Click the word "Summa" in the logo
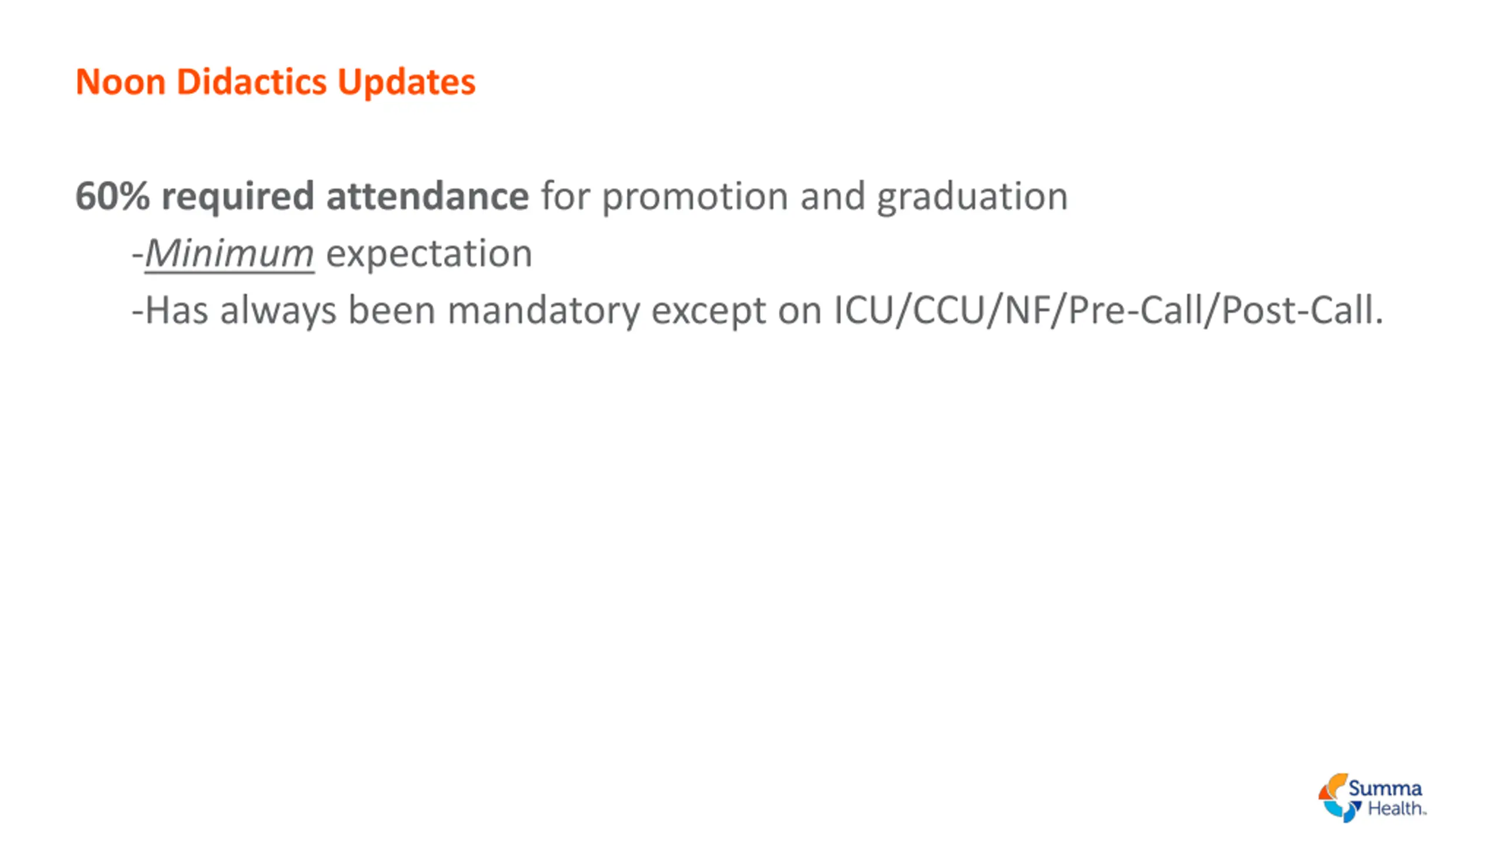 tap(1385, 788)
